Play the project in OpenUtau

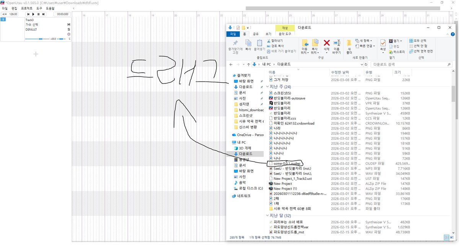pyautogui.click(x=33, y=14)
